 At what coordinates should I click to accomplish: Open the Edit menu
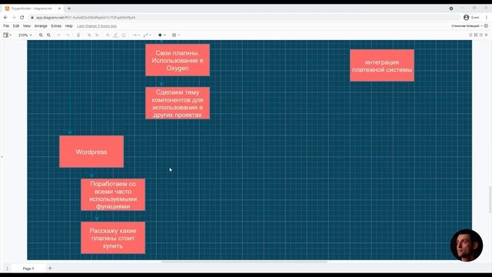coord(16,26)
